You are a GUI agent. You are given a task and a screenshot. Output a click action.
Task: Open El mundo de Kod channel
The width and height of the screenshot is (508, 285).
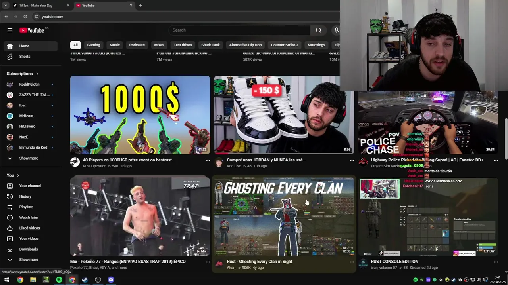click(x=31, y=148)
